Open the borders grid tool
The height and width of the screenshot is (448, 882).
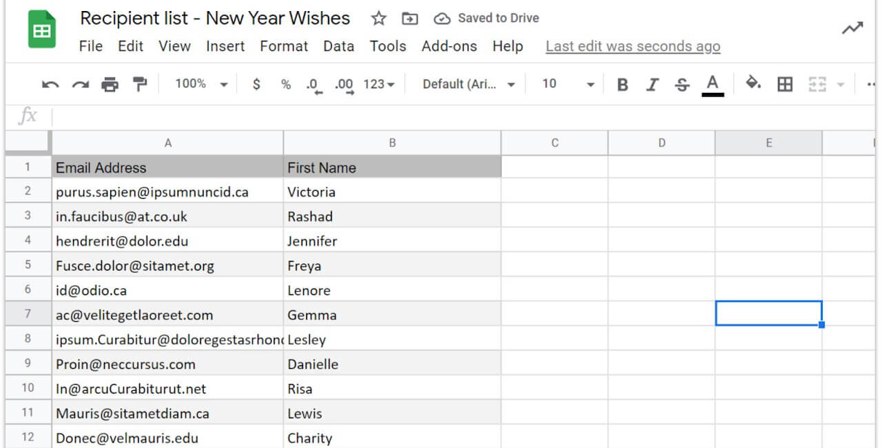[785, 84]
